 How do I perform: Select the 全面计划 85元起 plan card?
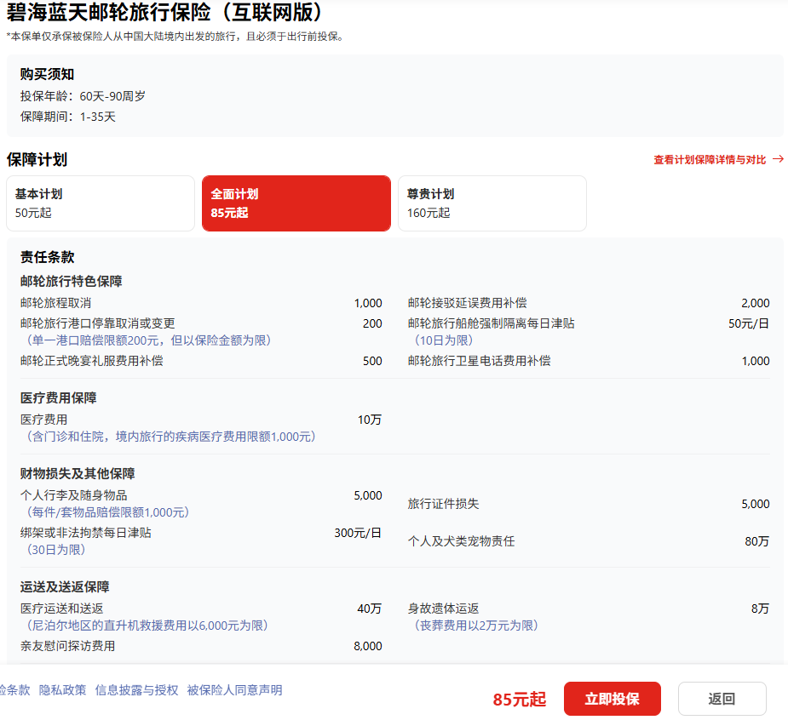click(x=296, y=203)
